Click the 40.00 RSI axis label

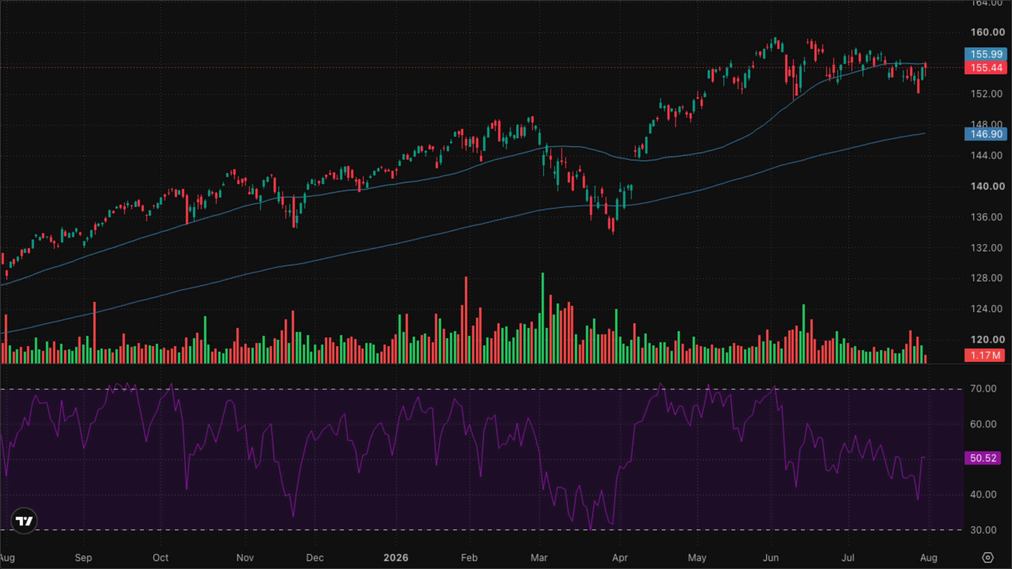(x=983, y=494)
